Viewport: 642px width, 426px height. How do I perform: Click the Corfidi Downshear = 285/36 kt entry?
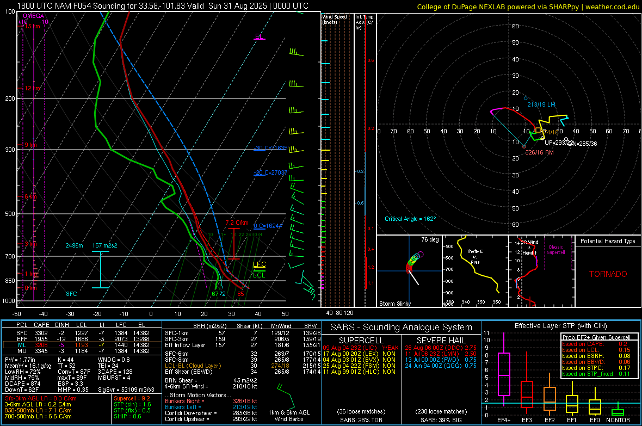(211, 413)
